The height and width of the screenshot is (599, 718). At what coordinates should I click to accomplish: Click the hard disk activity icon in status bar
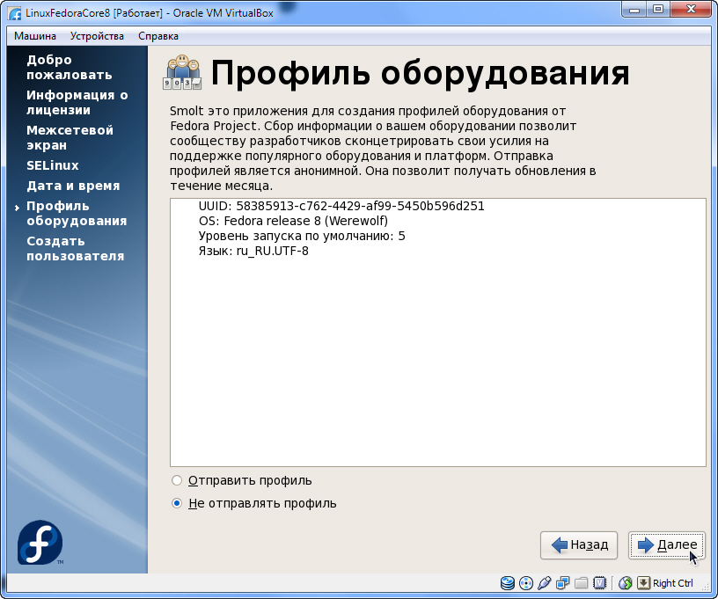coord(508,583)
